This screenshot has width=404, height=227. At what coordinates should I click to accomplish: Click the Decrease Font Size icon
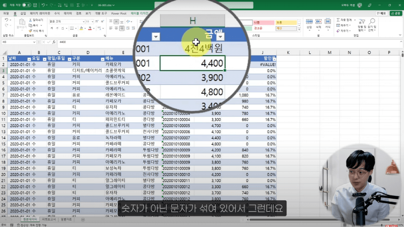[x=103, y=22]
